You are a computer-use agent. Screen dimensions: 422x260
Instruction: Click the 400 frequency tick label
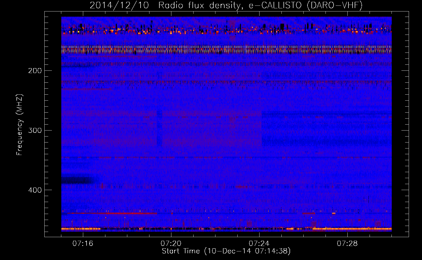click(35, 190)
